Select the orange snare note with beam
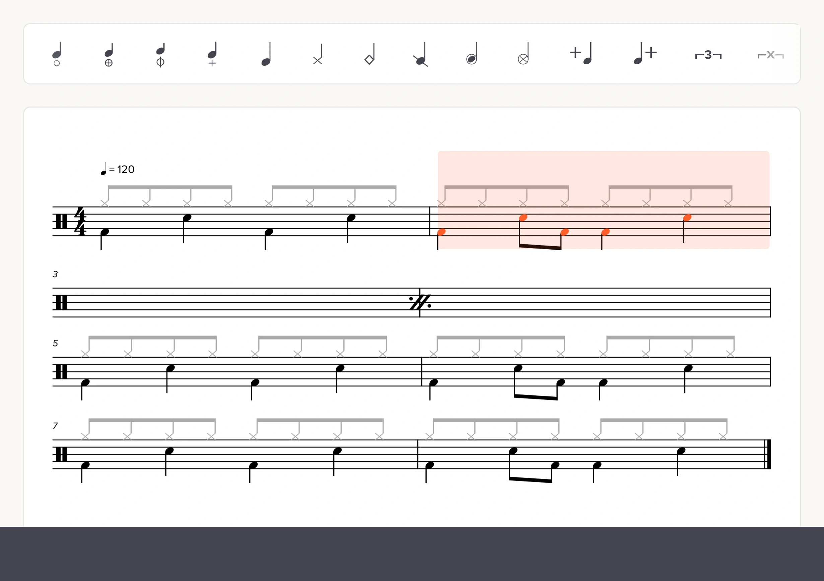 pos(523,217)
